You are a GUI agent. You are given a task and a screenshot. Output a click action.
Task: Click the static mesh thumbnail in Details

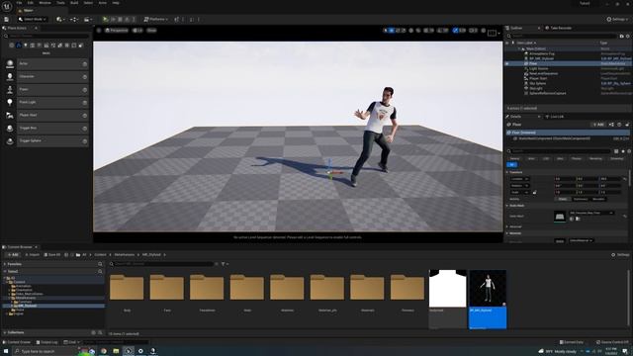pyautogui.click(x=560, y=217)
